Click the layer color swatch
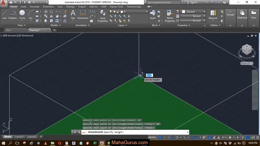260x146 pixels. (x=122, y=12)
